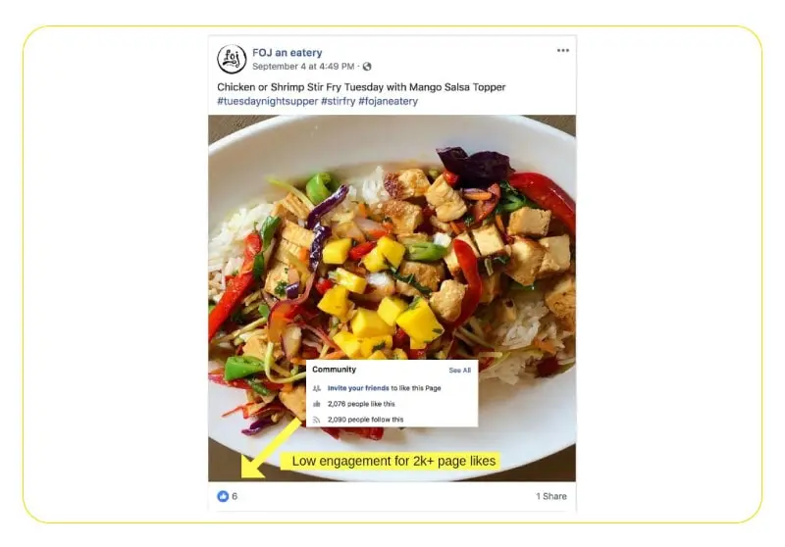
Task: Select the #tuesdaynightsupper hashtag
Action: pyautogui.click(x=267, y=101)
